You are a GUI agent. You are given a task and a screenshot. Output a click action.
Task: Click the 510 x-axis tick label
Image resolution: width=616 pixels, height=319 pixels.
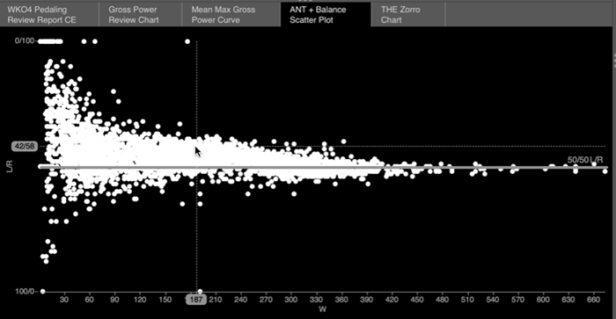coord(467,300)
